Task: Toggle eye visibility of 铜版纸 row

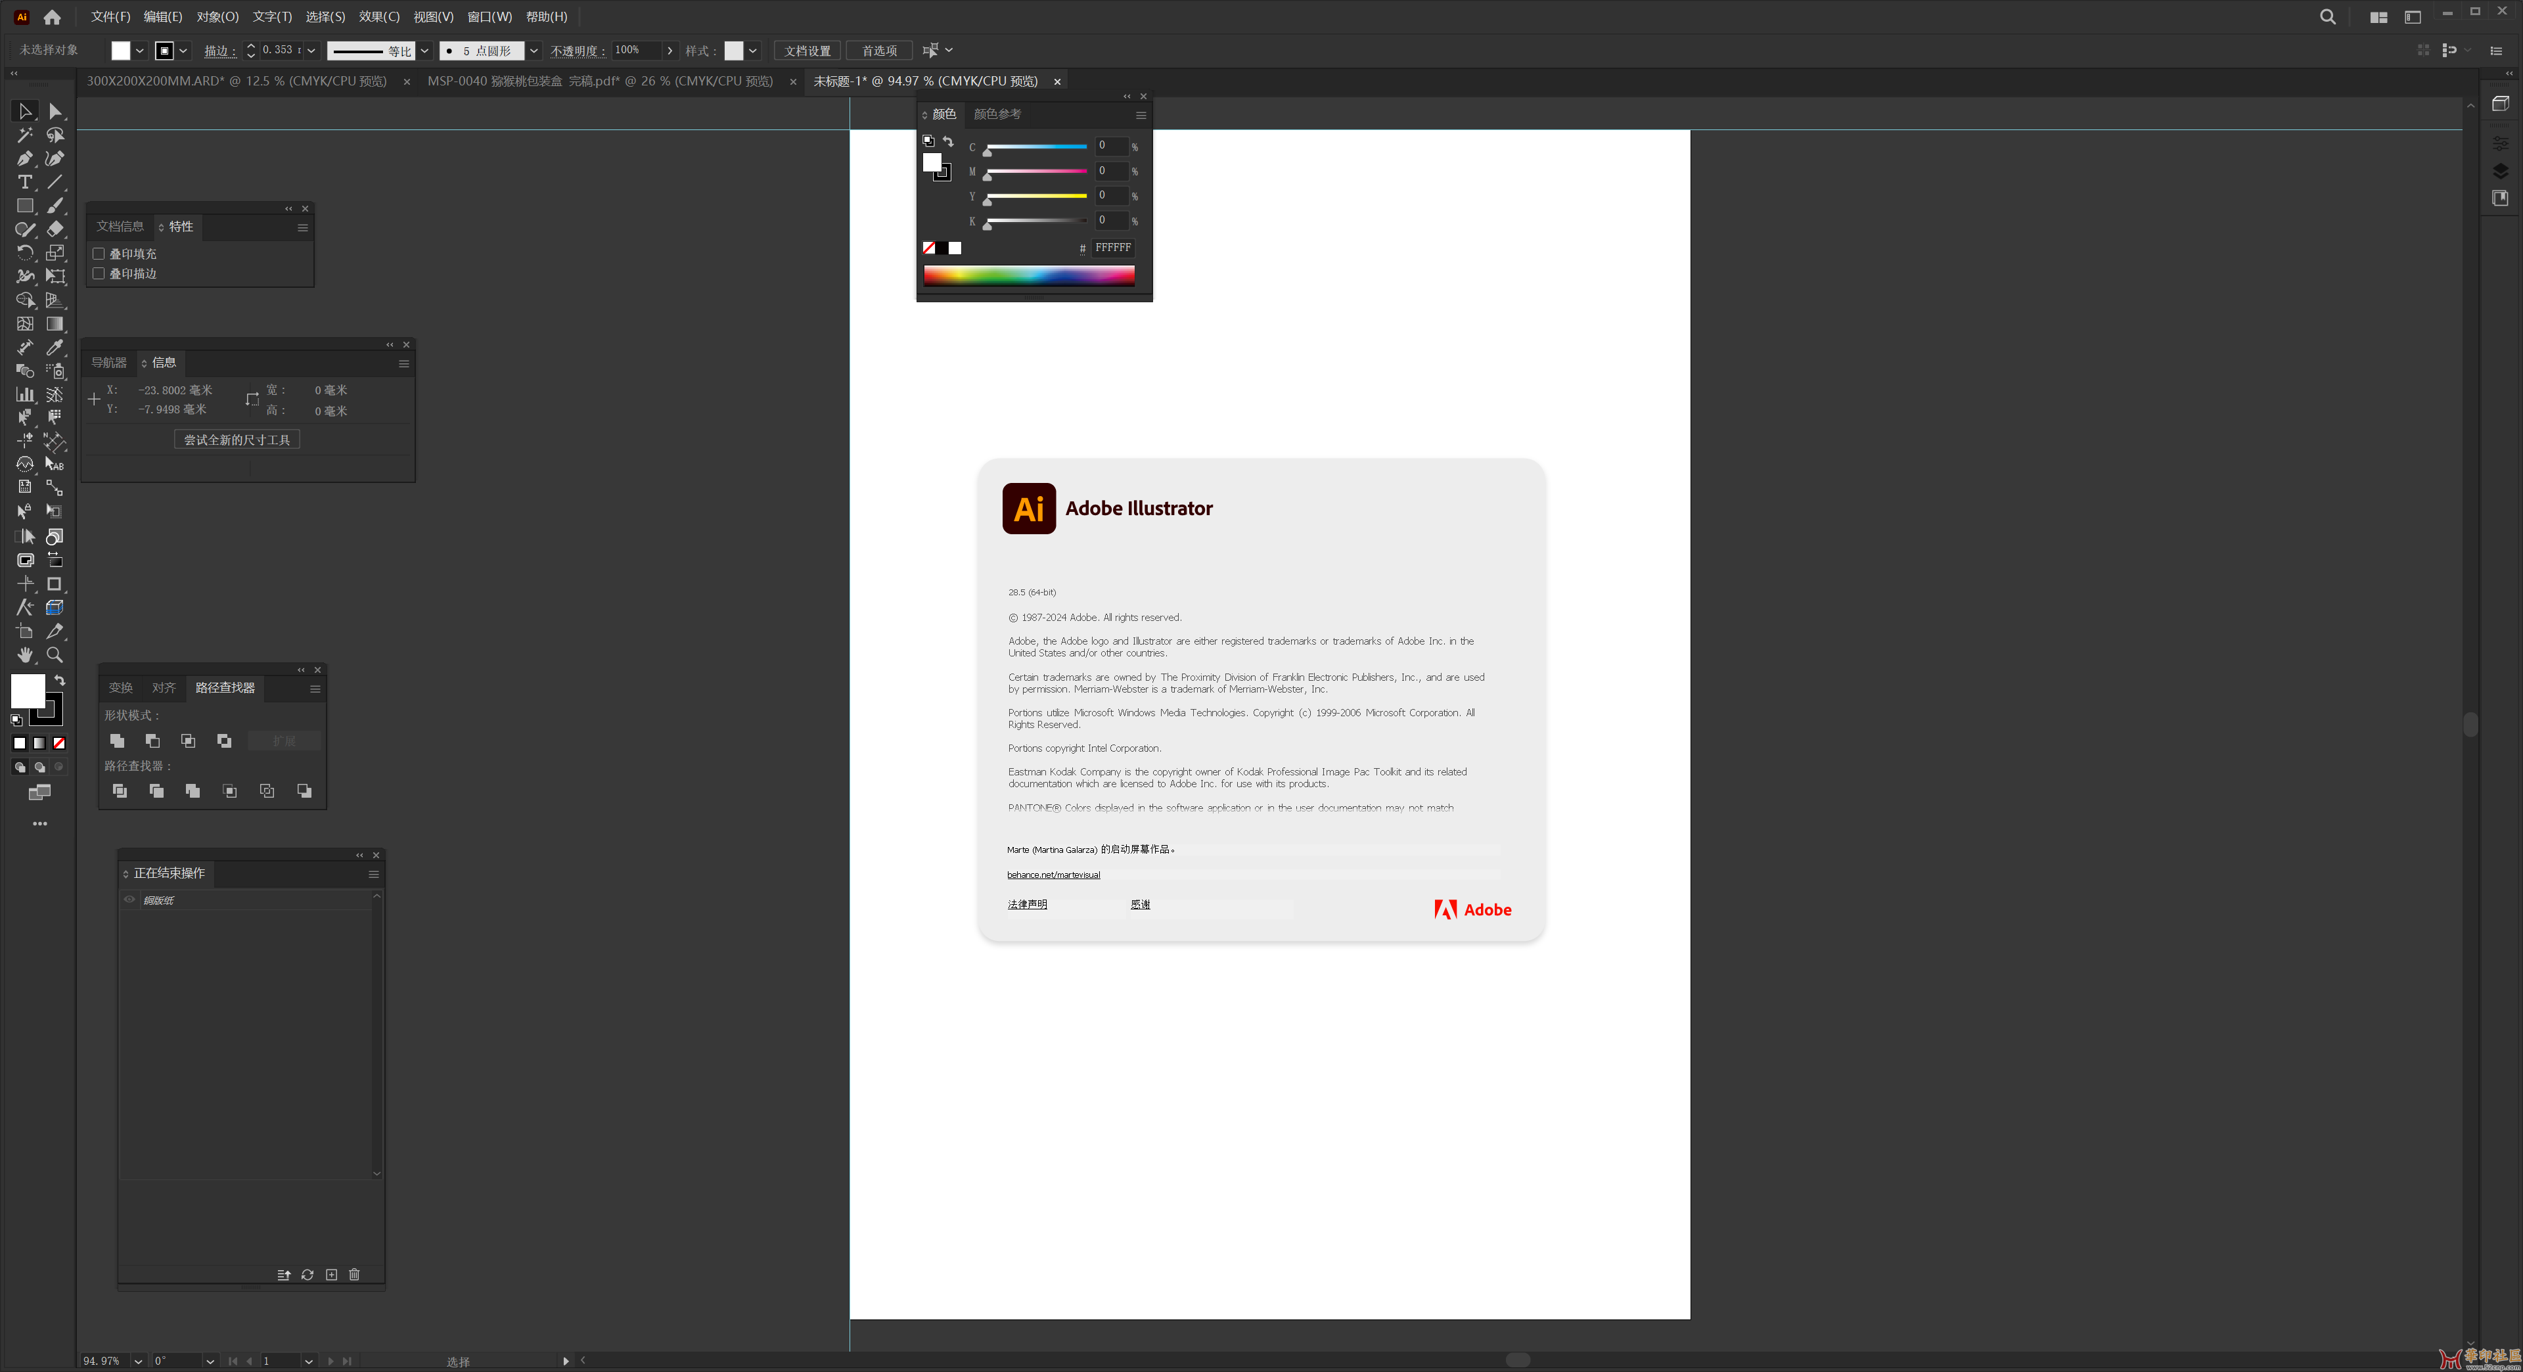Action: [129, 900]
